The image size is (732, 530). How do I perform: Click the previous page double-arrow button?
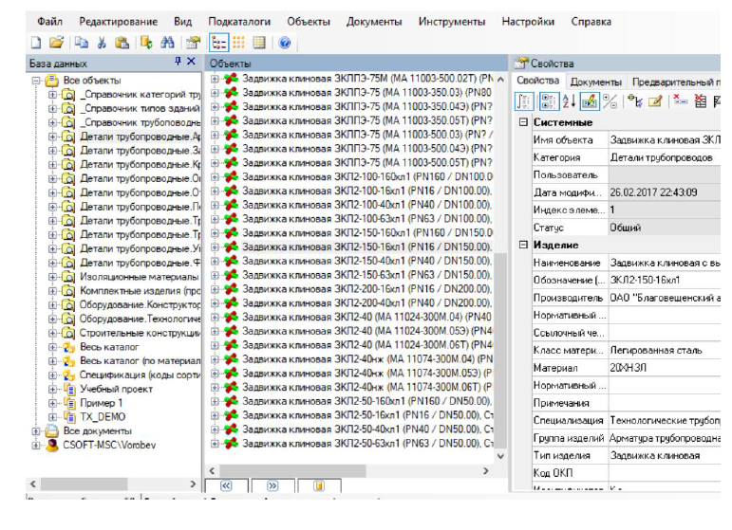pyautogui.click(x=226, y=485)
